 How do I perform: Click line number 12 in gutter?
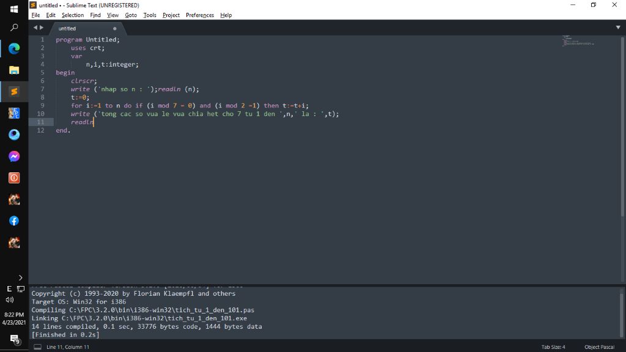click(x=41, y=131)
